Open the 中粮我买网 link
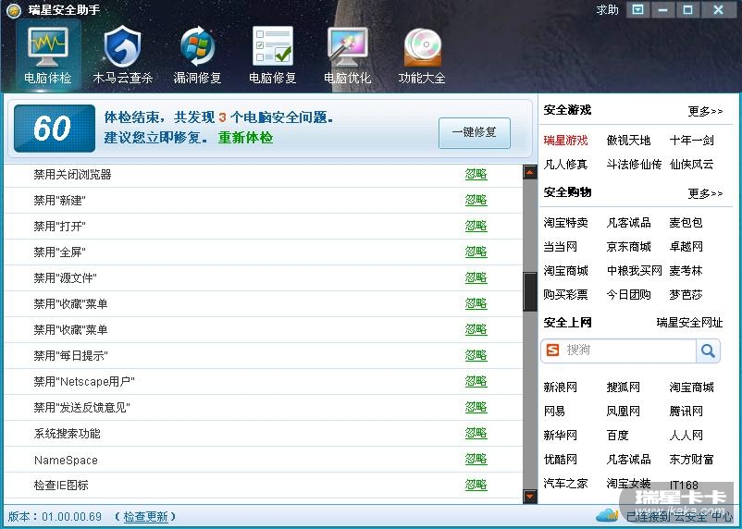 click(x=634, y=271)
